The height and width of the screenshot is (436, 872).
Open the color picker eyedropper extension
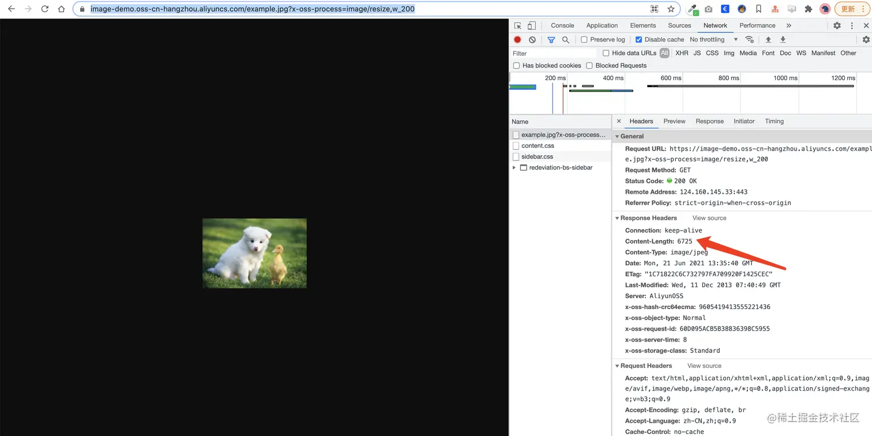coord(693,9)
